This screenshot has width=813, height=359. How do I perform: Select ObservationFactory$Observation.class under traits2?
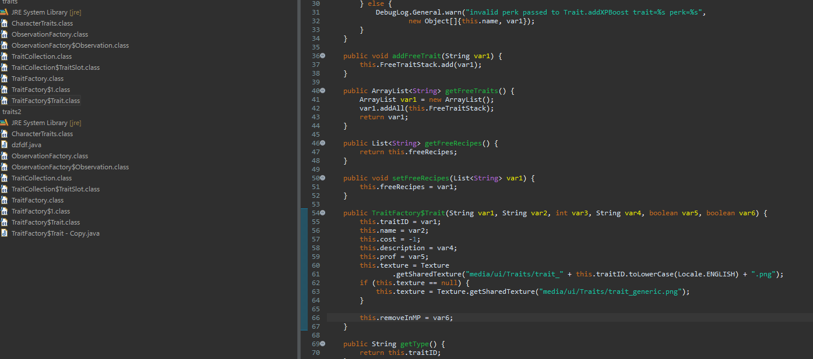tap(70, 167)
